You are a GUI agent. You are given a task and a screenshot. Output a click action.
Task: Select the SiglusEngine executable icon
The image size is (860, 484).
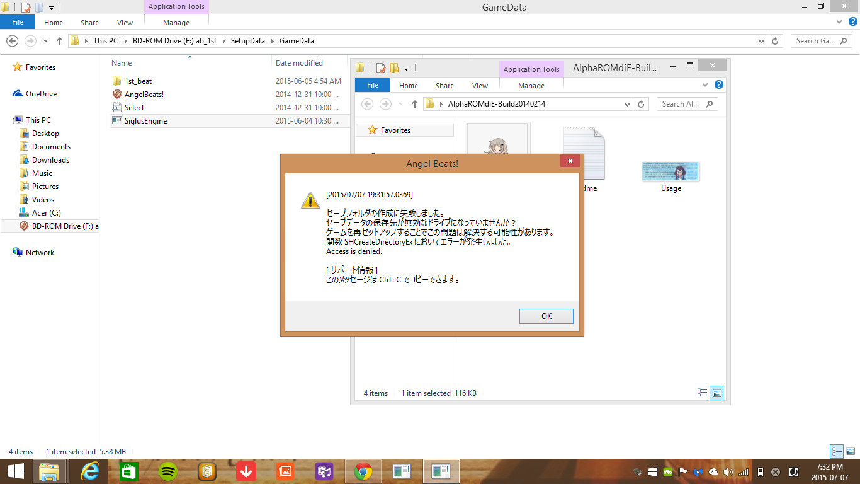(117, 120)
